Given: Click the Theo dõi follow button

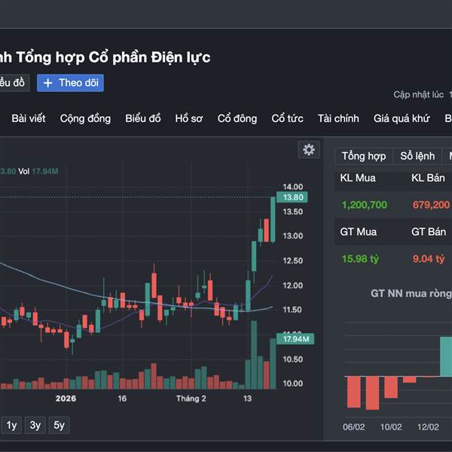Looking at the screenshot, I should tap(70, 83).
